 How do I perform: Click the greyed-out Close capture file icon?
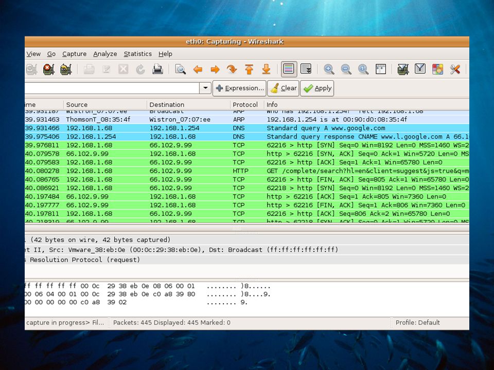(123, 69)
